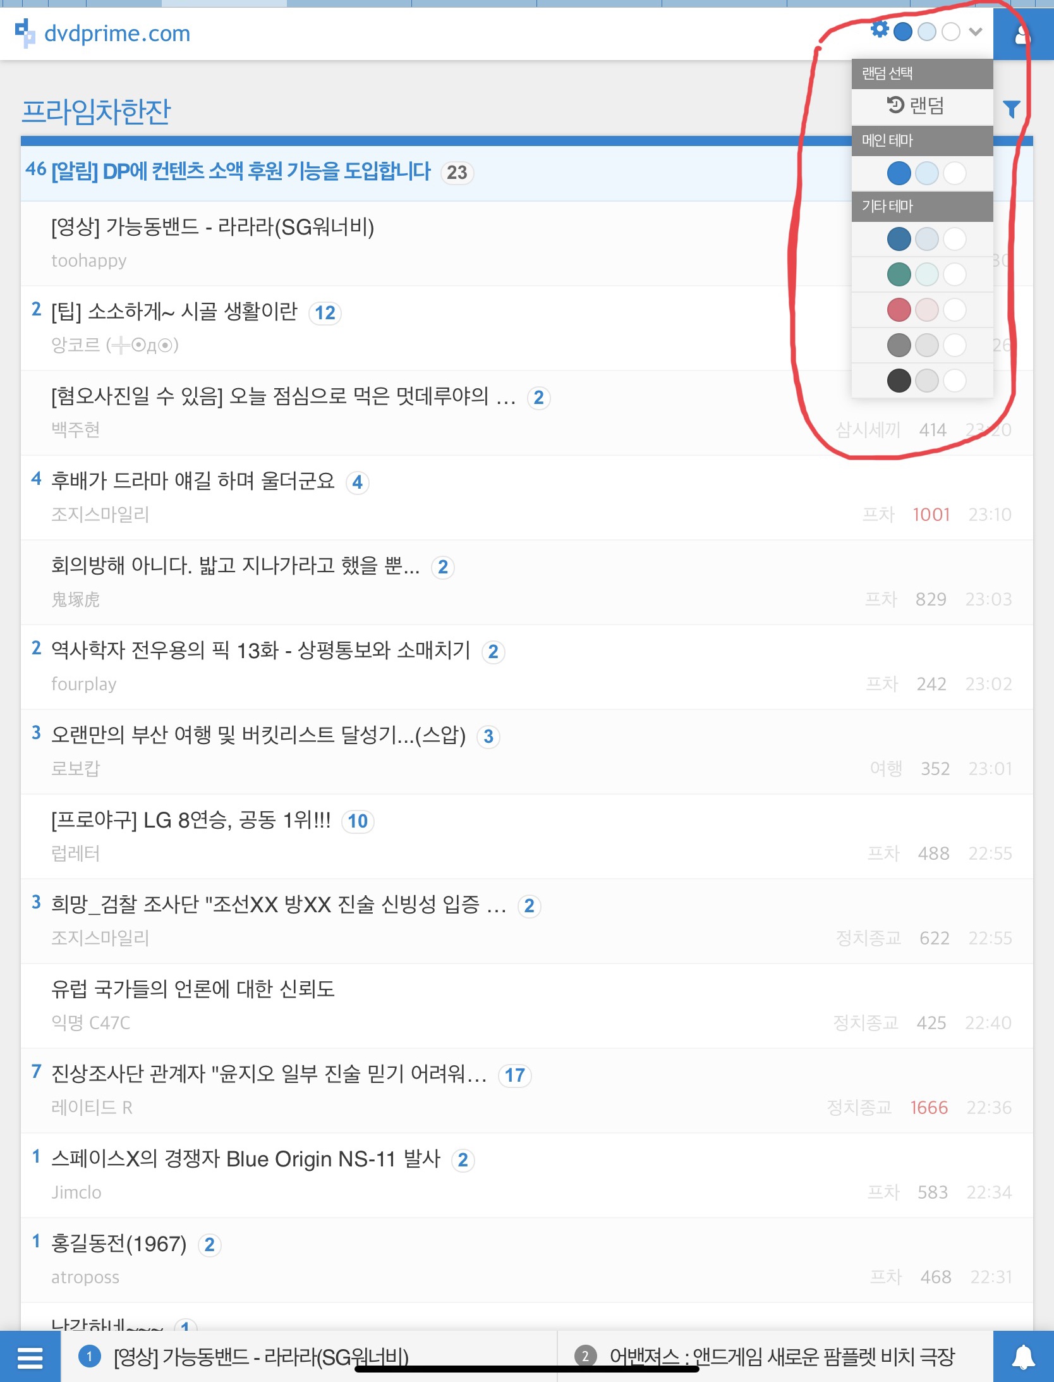Open post about Blue Origin NS-11 launch
Screen dimensions: 1054x1382
[246, 1159]
